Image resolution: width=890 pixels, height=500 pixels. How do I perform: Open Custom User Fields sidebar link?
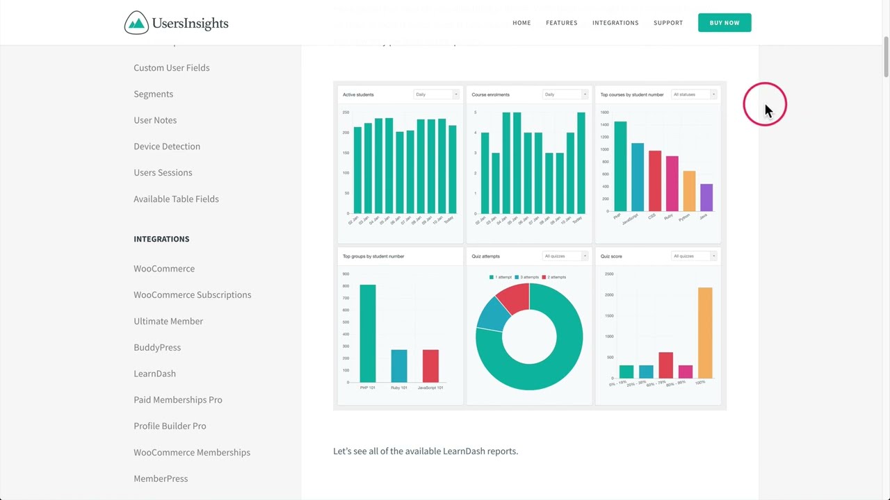coord(172,67)
